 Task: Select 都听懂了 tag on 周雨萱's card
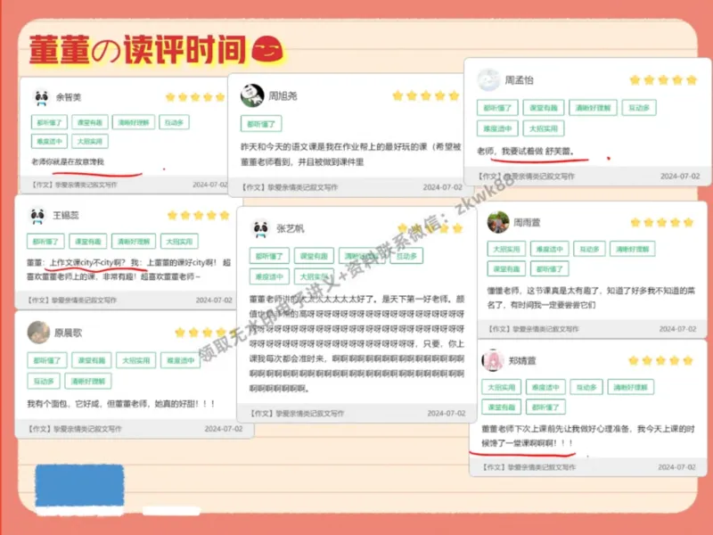tap(549, 269)
